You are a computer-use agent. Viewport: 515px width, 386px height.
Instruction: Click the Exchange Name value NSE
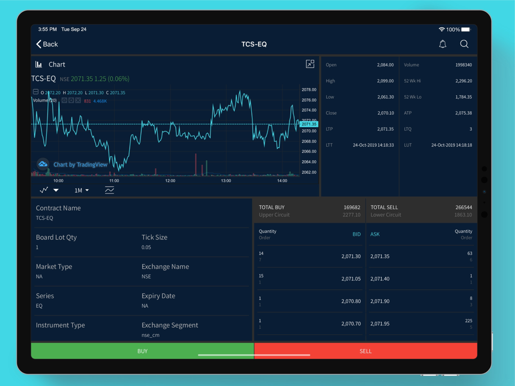[146, 276]
